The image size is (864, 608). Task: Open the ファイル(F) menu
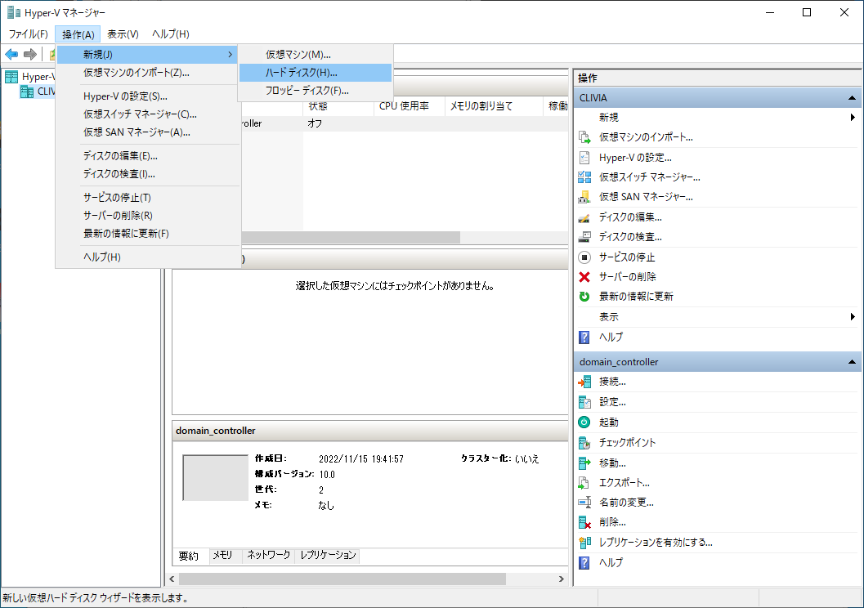(x=28, y=34)
